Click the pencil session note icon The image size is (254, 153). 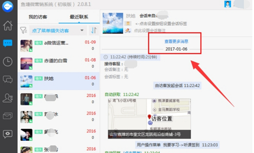pos(128,30)
